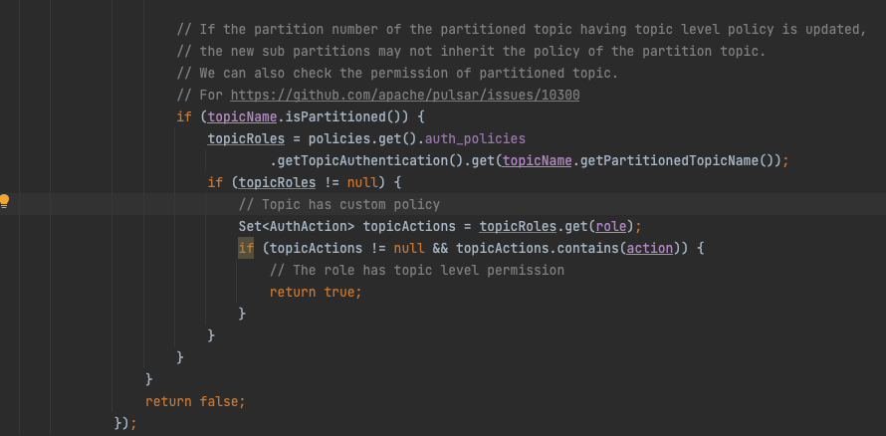Click topicName in the isPartitioned condition
Screen dimensions: 886x436
pos(243,116)
